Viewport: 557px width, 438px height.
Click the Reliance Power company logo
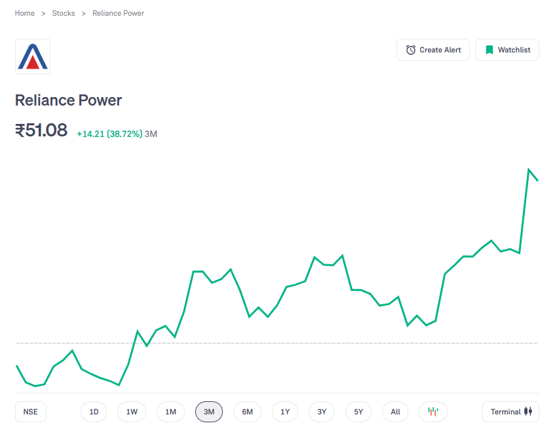[33, 56]
